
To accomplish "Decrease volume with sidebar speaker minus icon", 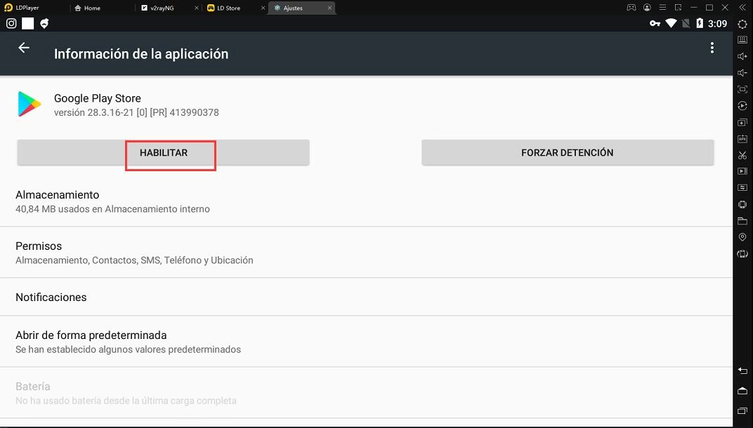I will (742, 73).
